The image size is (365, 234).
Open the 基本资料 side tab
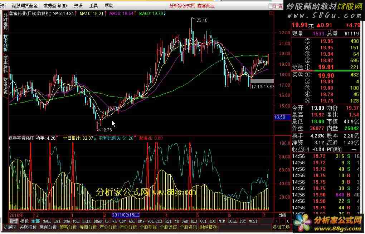(x=5, y=64)
